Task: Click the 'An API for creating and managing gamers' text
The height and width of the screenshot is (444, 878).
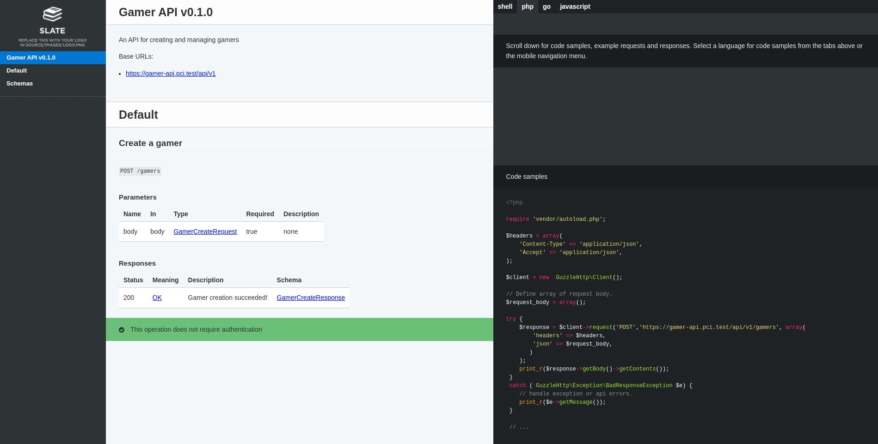Action: (179, 40)
